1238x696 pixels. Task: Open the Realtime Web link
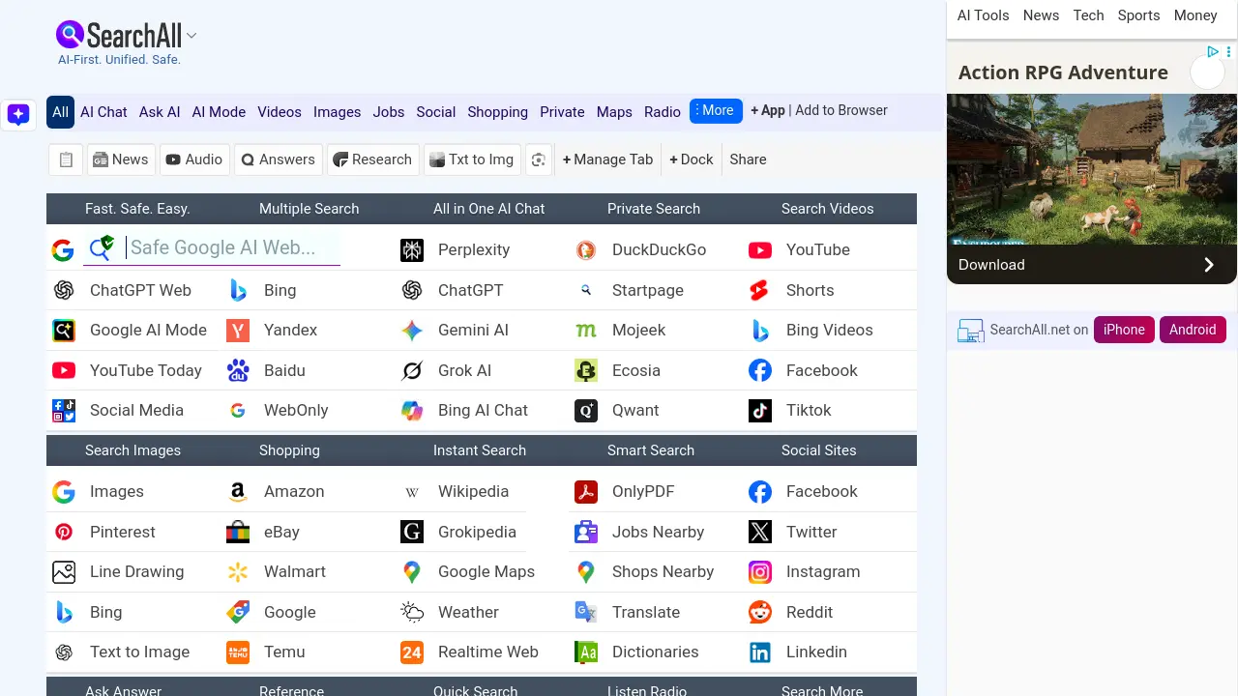pyautogui.click(x=488, y=652)
